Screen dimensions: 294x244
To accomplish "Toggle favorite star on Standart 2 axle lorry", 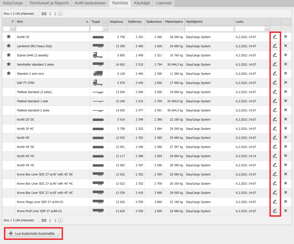I will point(9,73).
